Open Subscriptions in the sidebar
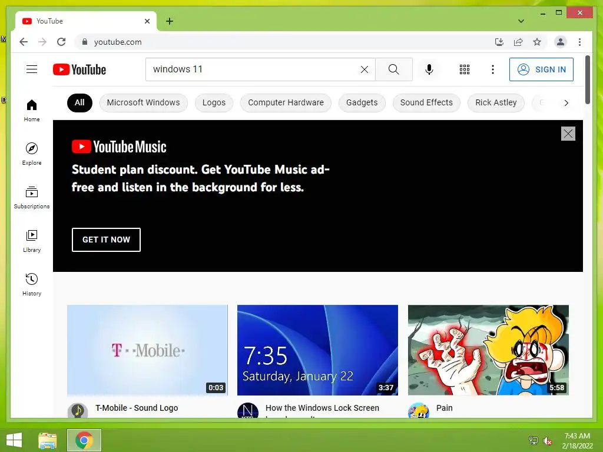603x452 pixels. [x=32, y=198]
